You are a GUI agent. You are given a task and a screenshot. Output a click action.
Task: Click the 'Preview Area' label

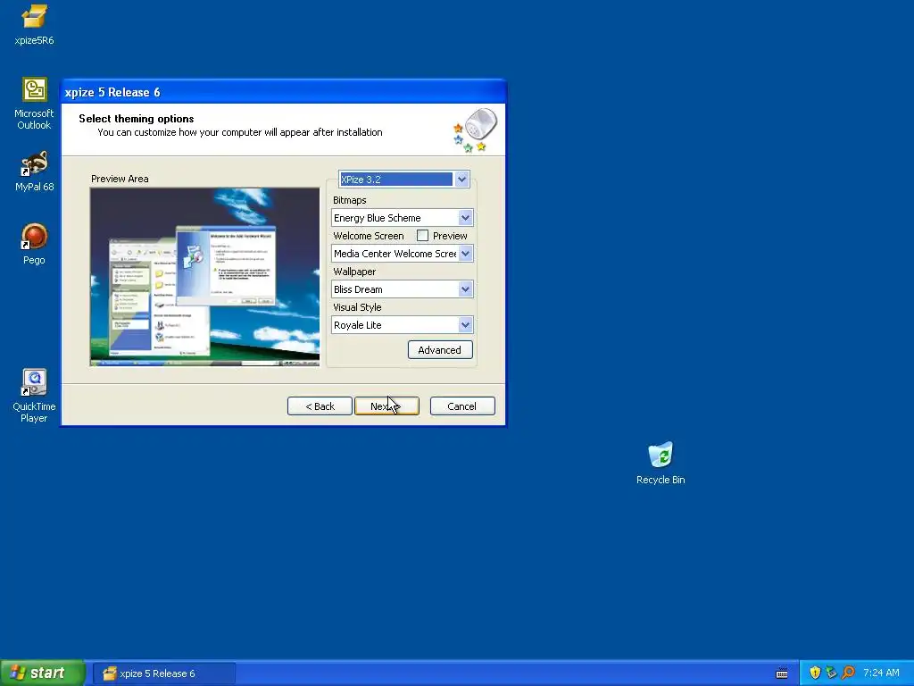[120, 179]
